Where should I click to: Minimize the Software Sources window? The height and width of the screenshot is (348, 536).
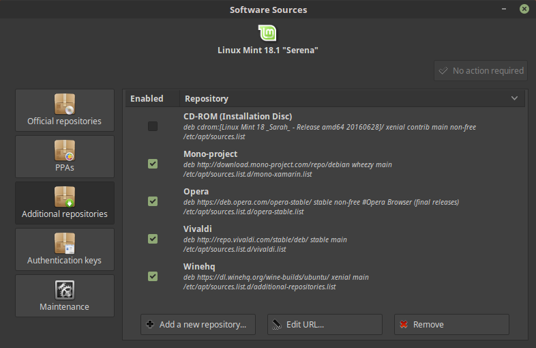[504, 9]
